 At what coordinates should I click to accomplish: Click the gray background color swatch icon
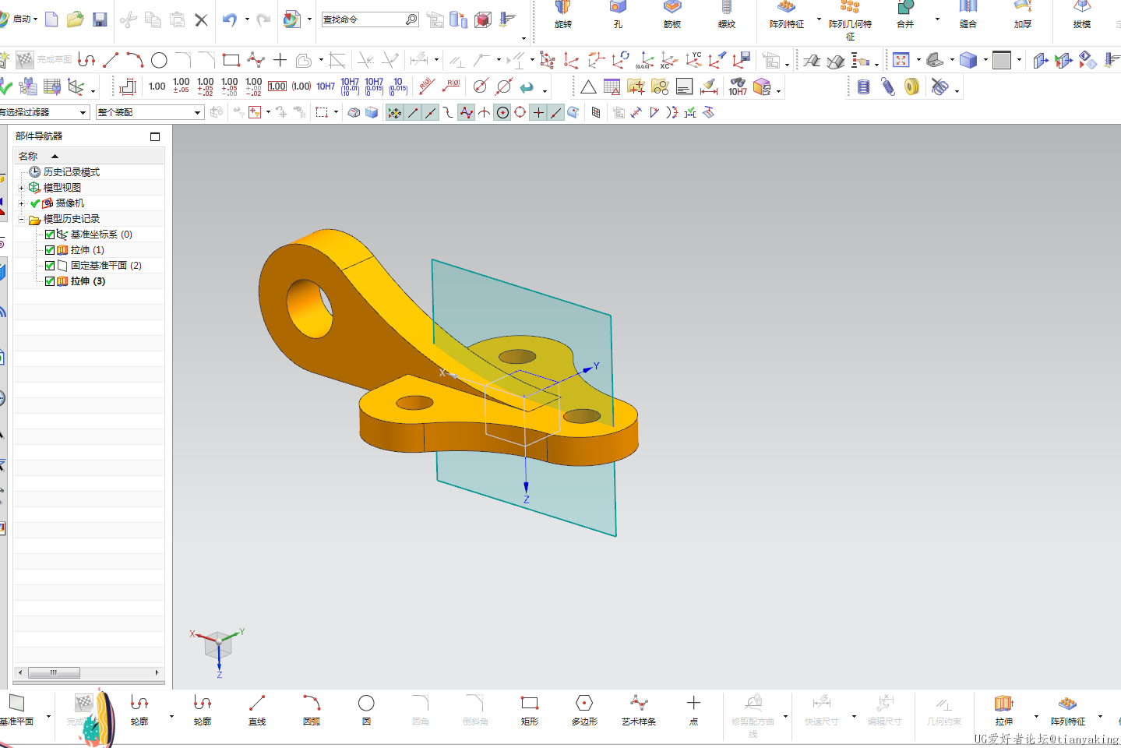tap(1002, 60)
